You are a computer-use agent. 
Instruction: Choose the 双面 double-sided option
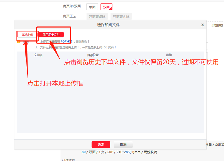coord(106,7)
